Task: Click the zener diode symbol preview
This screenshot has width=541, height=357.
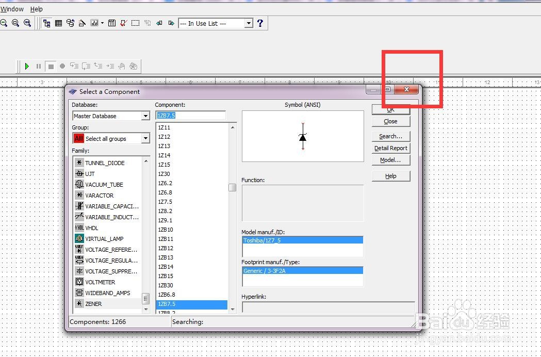Action: click(x=303, y=136)
